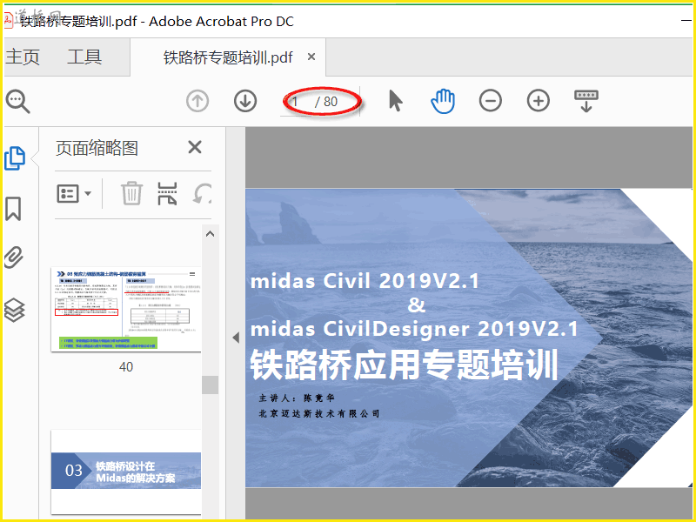Open the layers panel

14,310
